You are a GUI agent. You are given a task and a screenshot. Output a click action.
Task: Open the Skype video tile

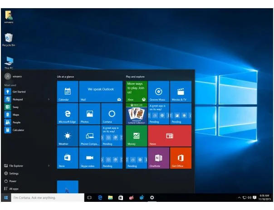[90, 158]
